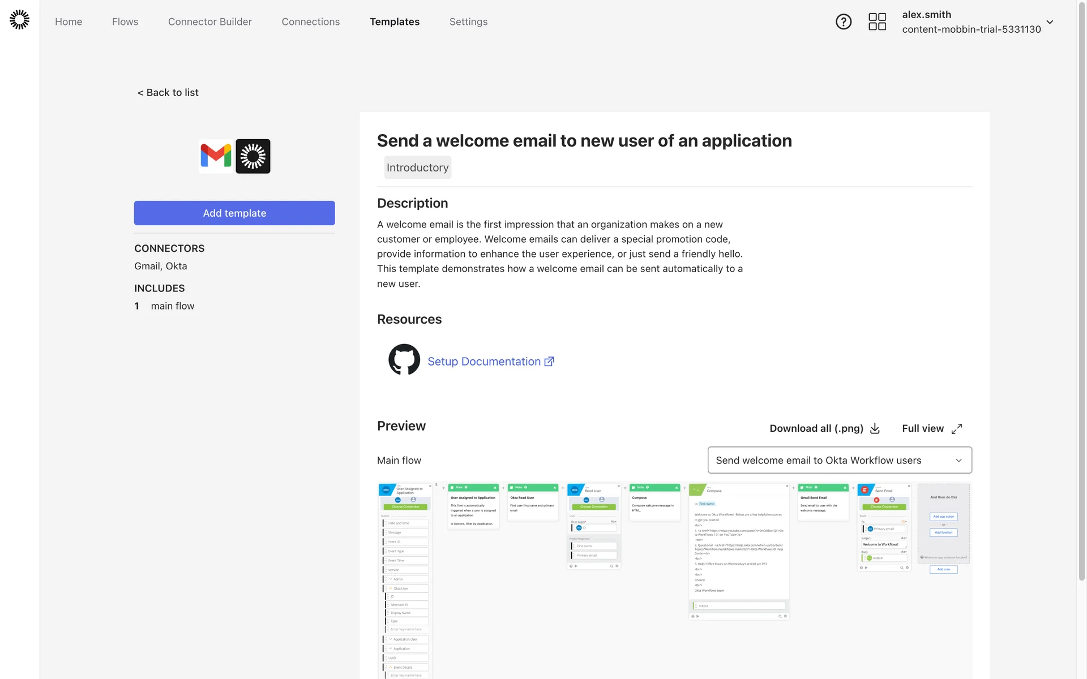Click external link icon after Setup Documentation
Image resolution: width=1087 pixels, height=679 pixels.
coord(549,362)
